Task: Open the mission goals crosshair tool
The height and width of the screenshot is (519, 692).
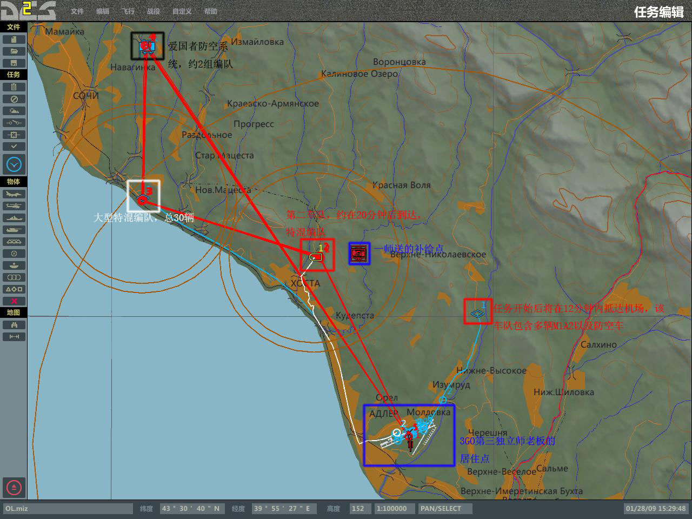Action: (14, 135)
